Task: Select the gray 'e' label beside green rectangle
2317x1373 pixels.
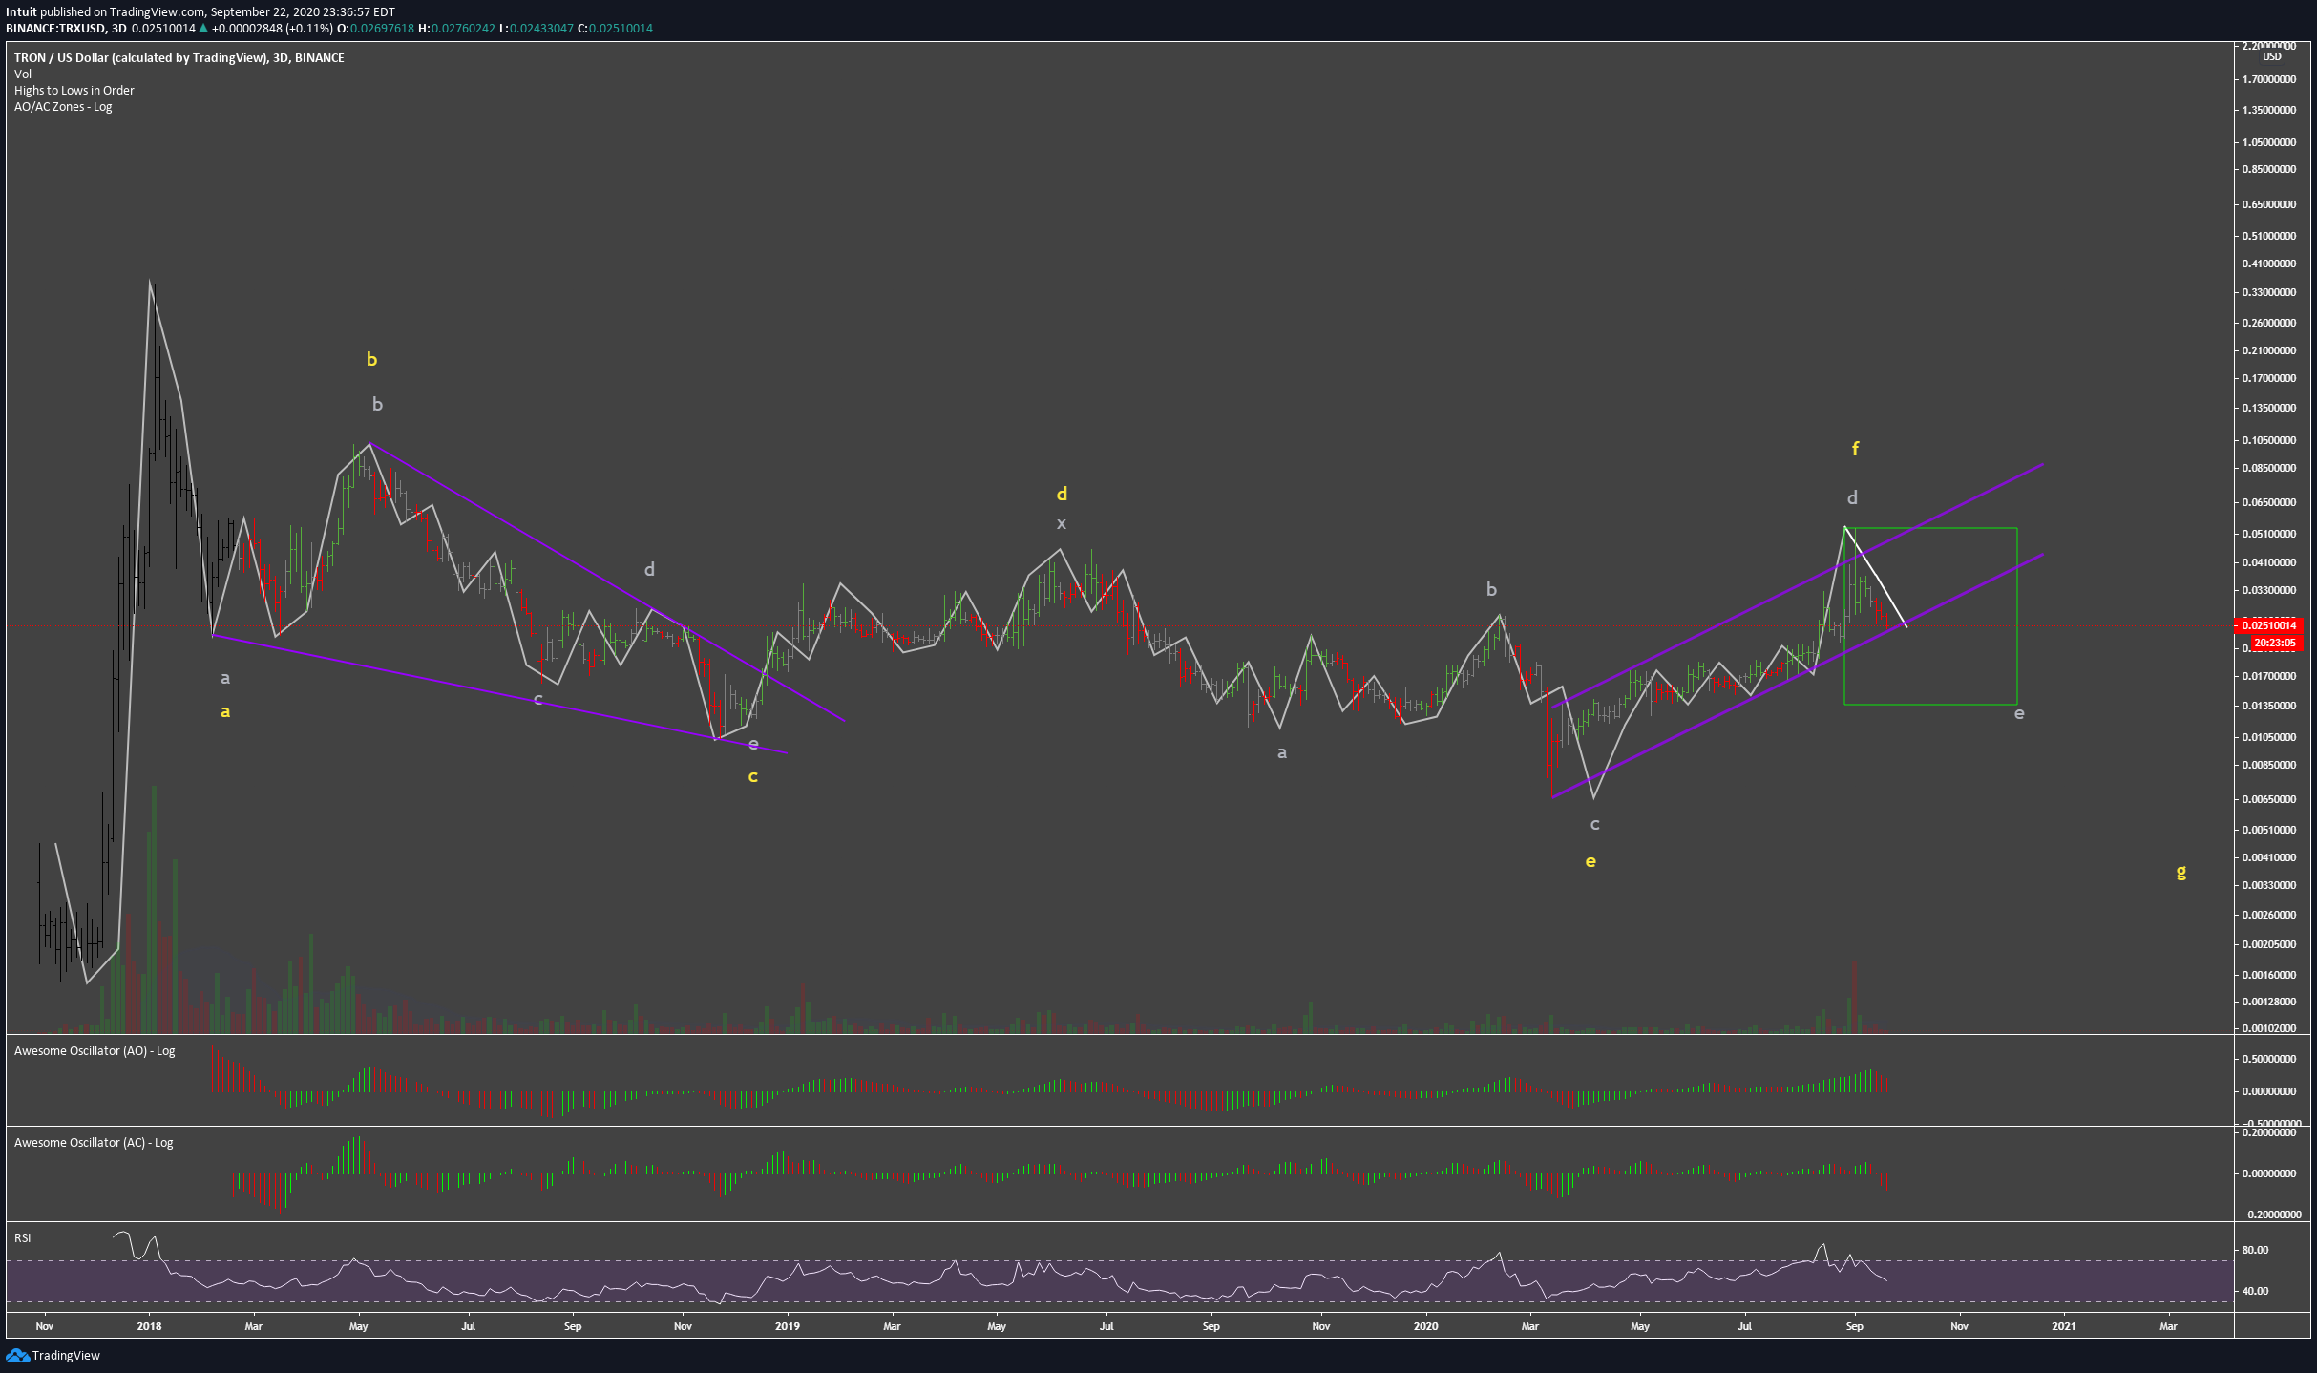Action: tap(2019, 713)
